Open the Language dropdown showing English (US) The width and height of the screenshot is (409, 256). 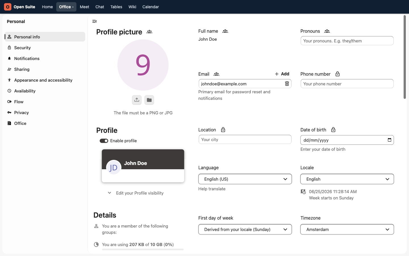[245, 179]
